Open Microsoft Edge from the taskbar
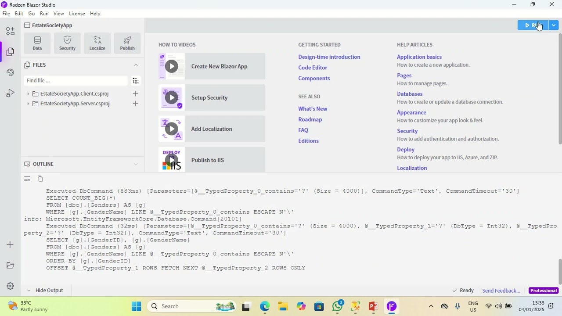 [x=265, y=306]
